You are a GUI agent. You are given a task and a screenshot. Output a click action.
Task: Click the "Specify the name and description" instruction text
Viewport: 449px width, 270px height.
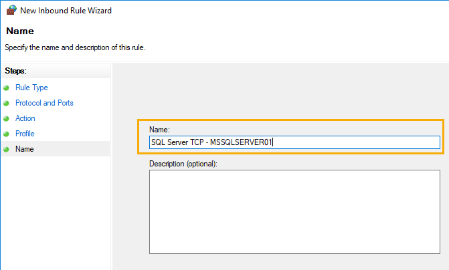pos(75,47)
